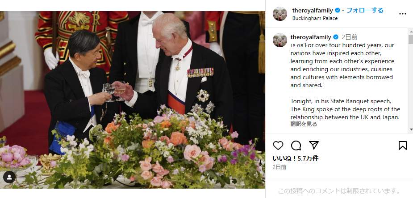413x198 pixels.
Task: Share the post with the paper plane icon
Action: 314,145
